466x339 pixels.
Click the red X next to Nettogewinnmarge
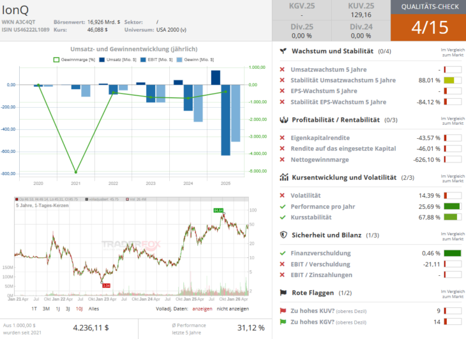[282, 159]
